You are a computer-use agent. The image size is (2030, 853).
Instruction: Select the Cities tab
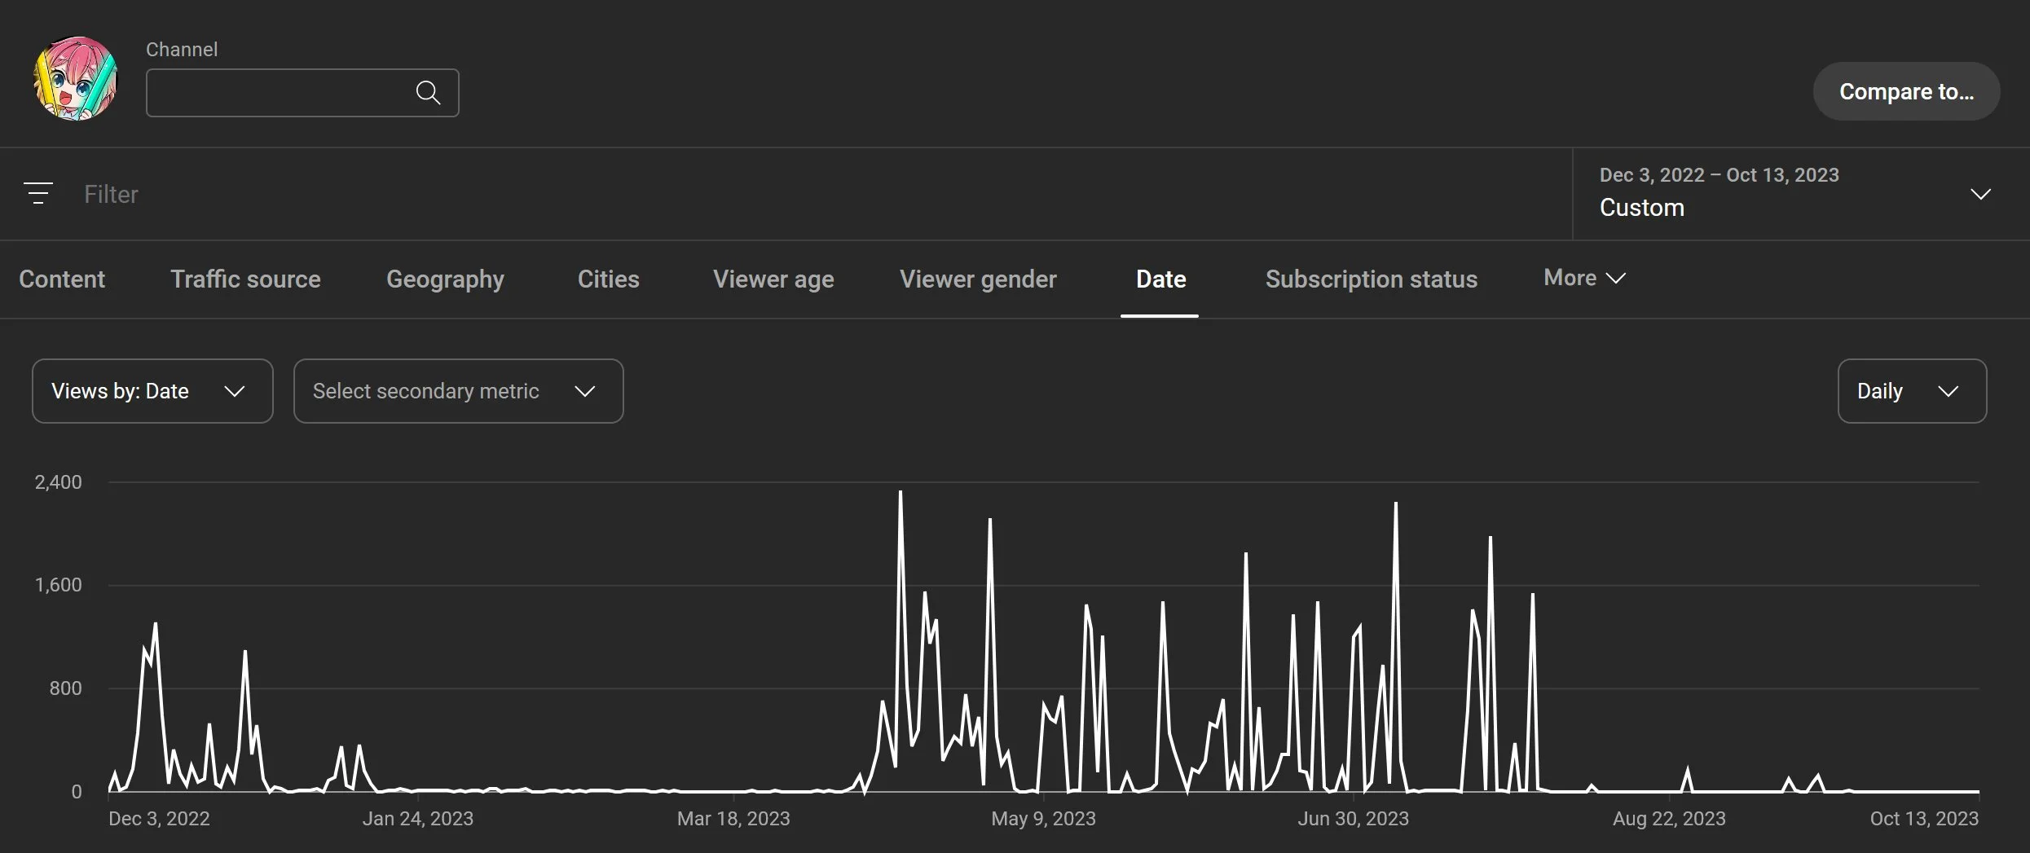click(608, 279)
